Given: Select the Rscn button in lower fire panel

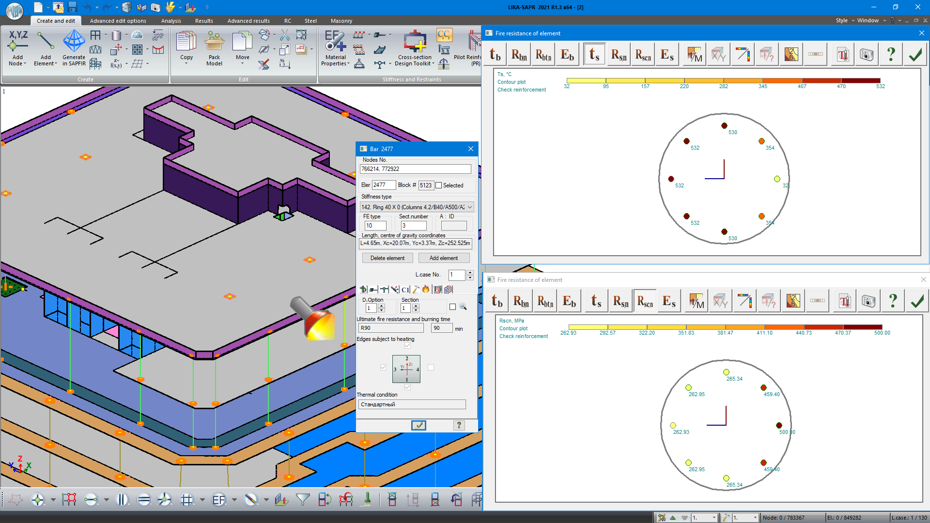Looking at the screenshot, I should pos(645,301).
